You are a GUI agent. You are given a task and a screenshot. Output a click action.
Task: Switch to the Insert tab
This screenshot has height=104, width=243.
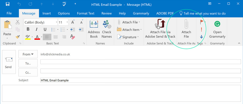(47, 13)
